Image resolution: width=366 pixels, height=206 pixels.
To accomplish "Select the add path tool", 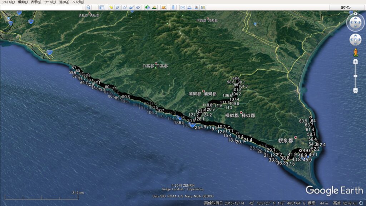I will point(124,7).
